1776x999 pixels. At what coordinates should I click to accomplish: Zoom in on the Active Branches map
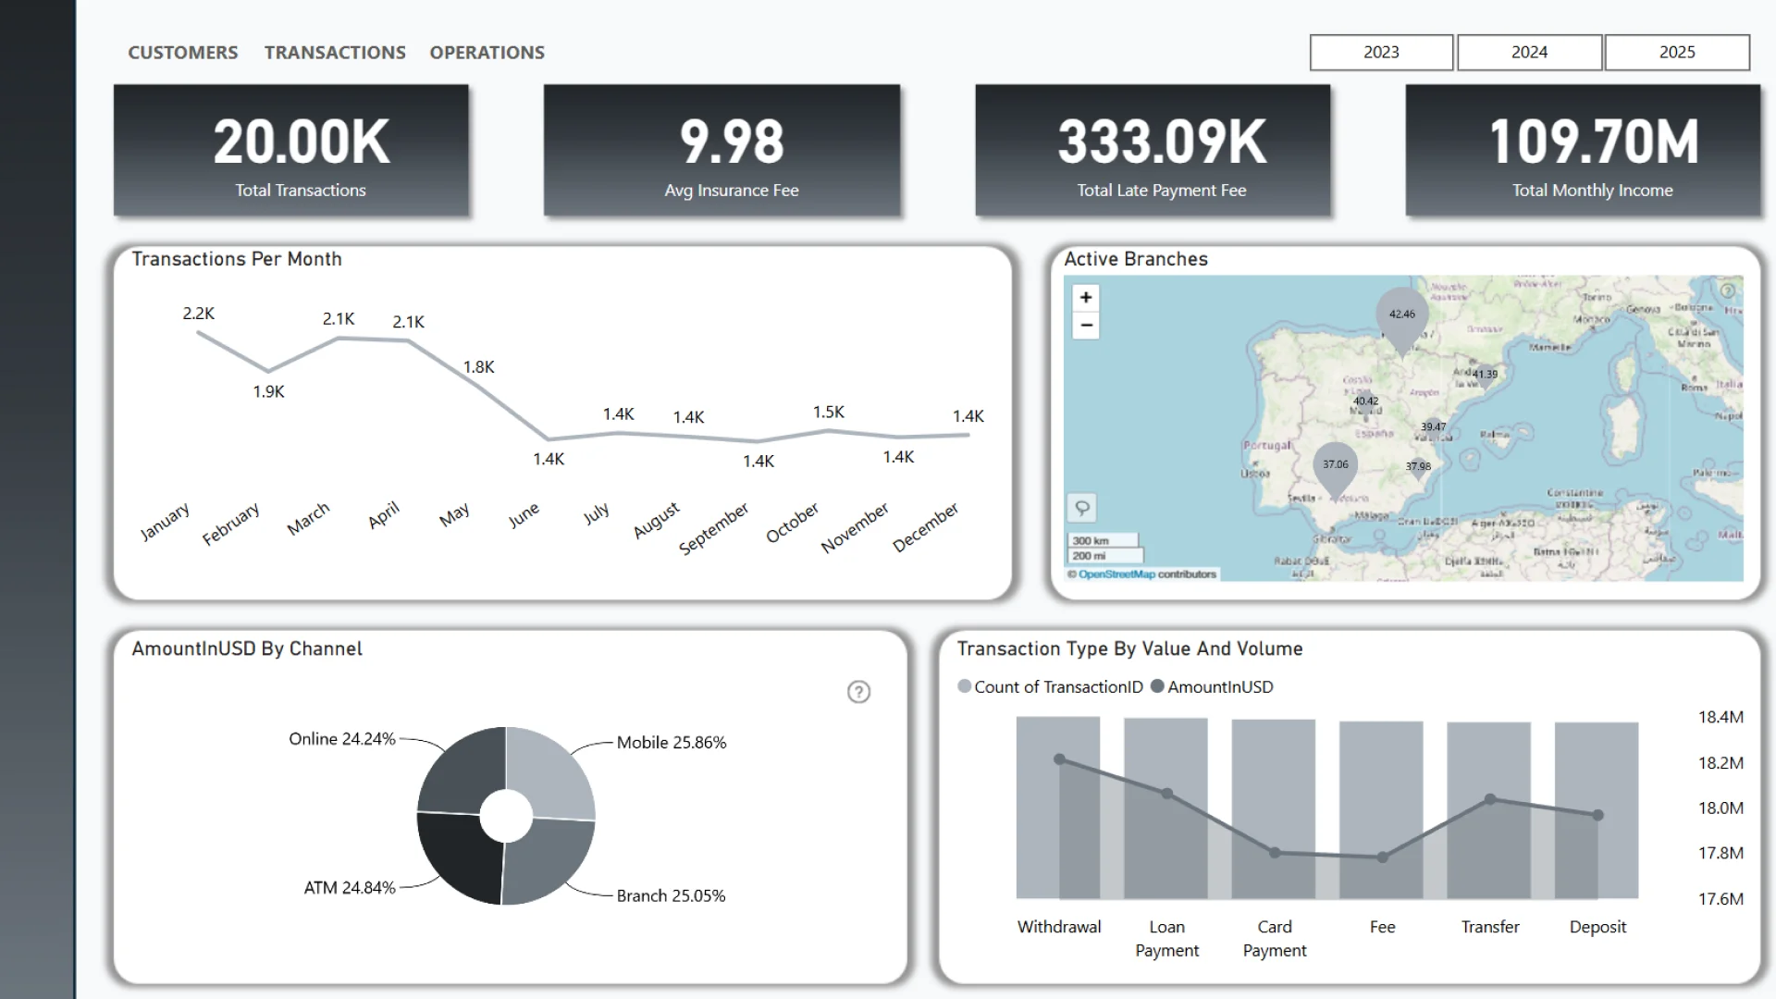[x=1086, y=297]
